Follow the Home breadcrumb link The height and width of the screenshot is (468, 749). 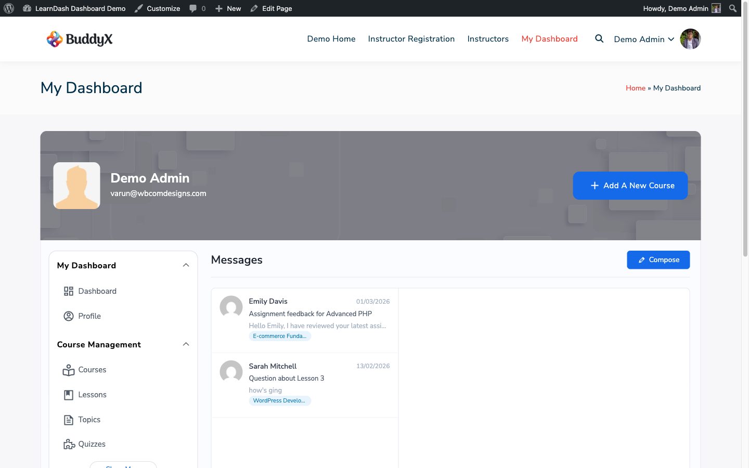(635, 88)
